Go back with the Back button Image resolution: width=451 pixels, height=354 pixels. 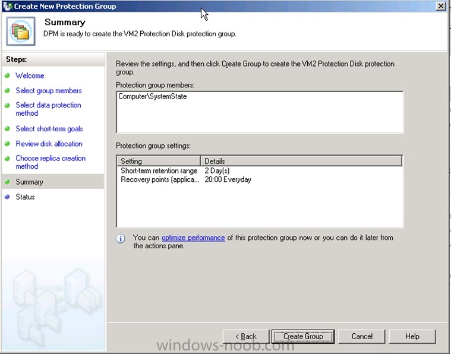[246, 336]
